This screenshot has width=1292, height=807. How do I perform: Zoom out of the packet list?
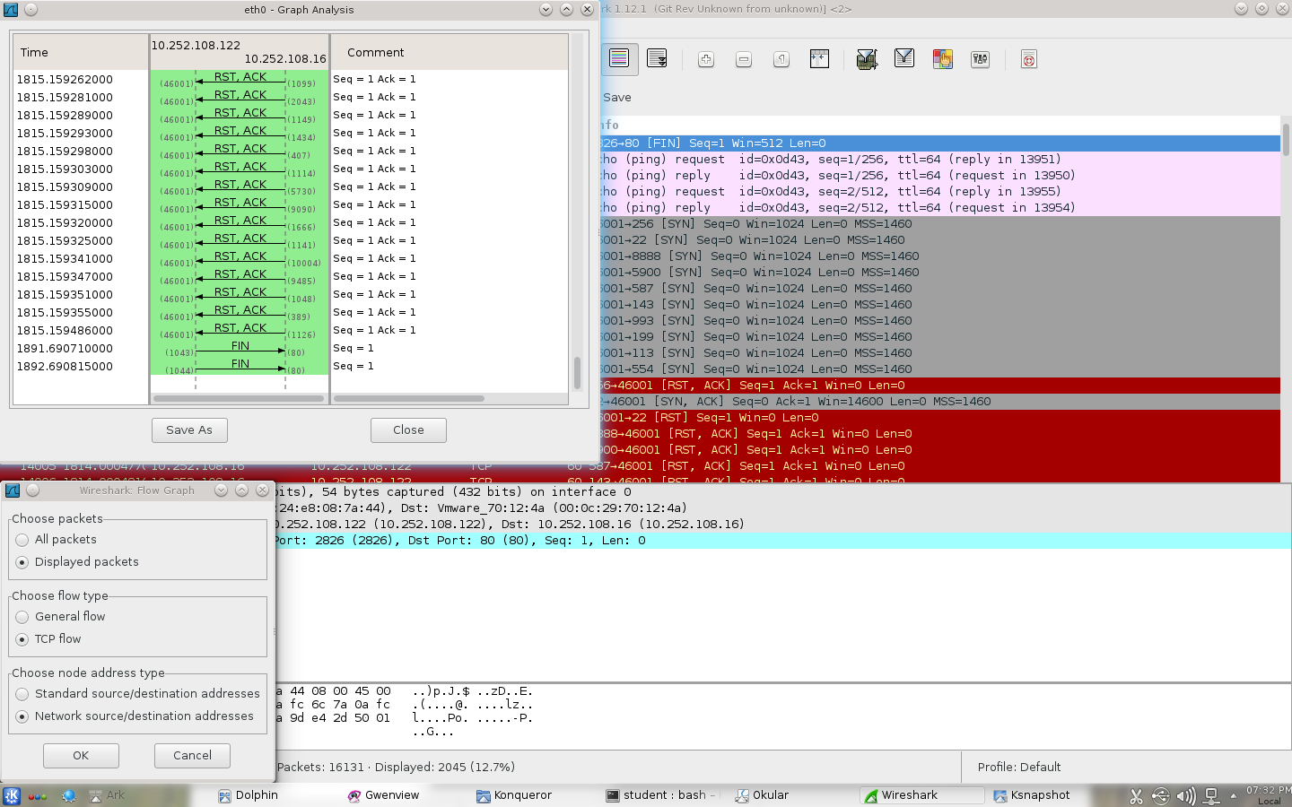742,59
